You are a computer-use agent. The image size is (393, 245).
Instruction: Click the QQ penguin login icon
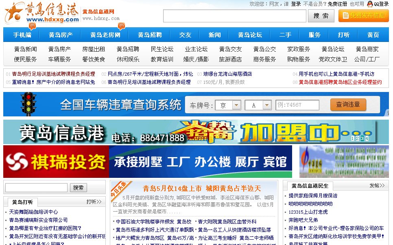pos(370,4)
